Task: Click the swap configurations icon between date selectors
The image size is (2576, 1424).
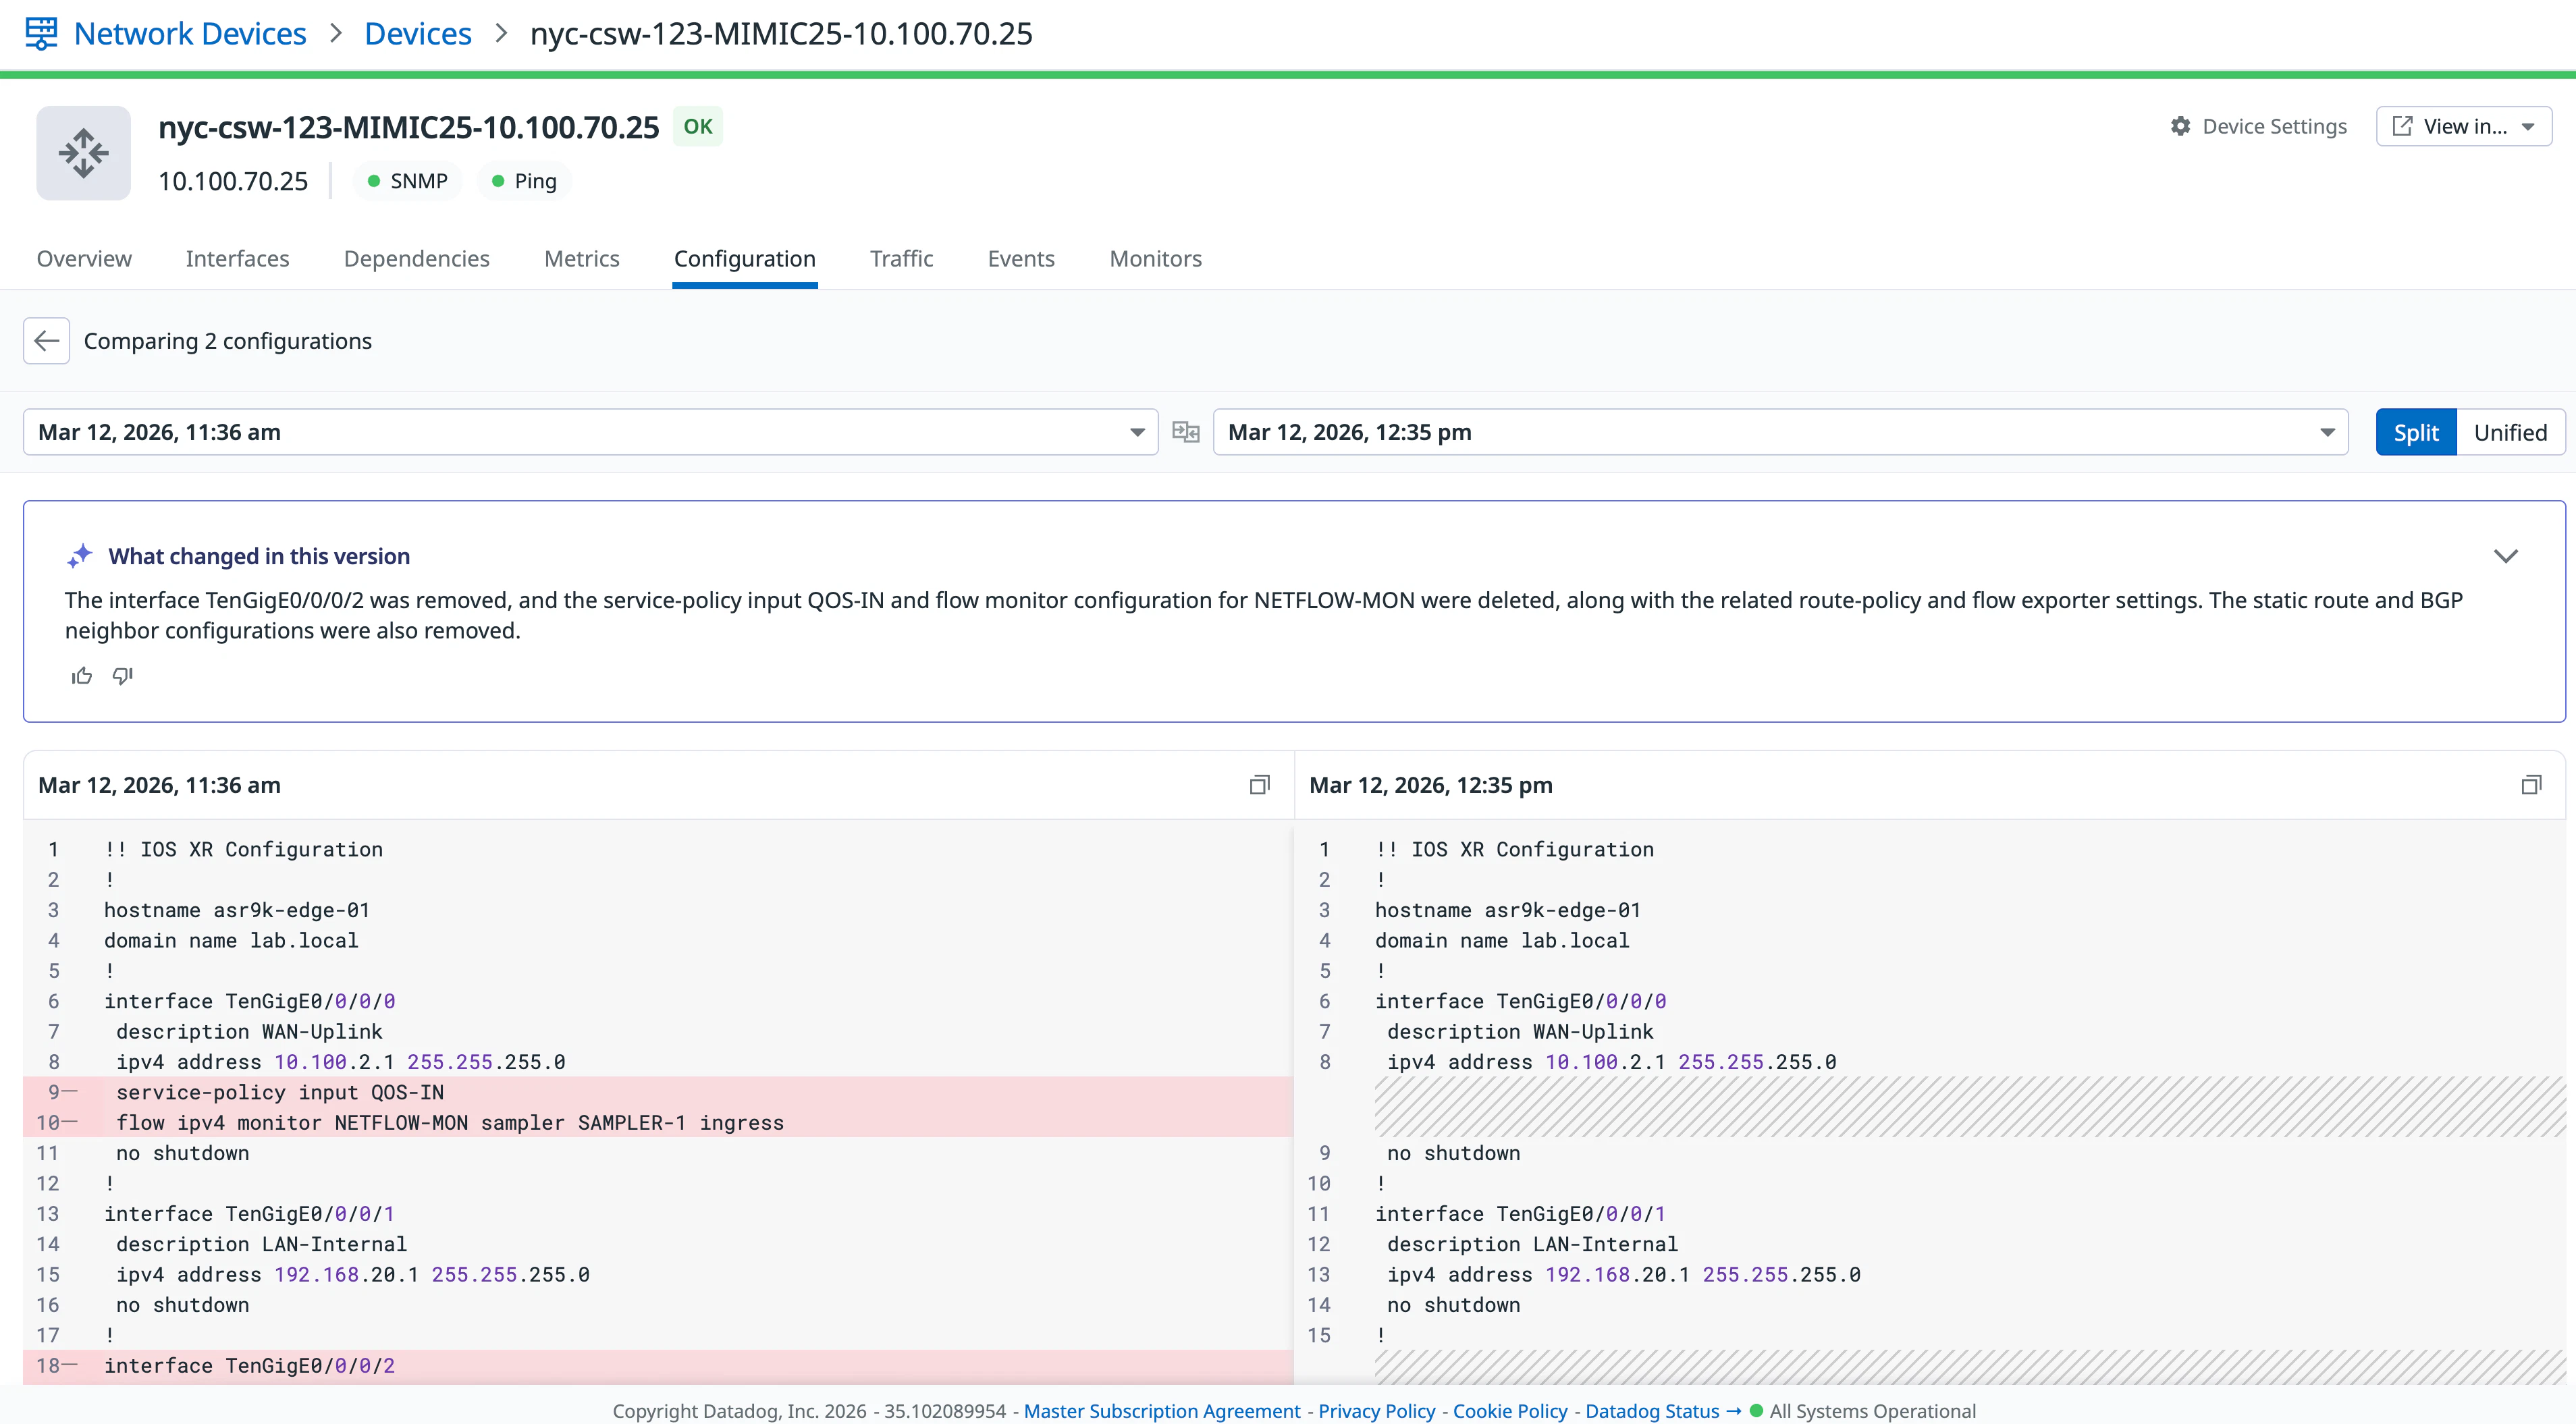Action: coord(1185,432)
